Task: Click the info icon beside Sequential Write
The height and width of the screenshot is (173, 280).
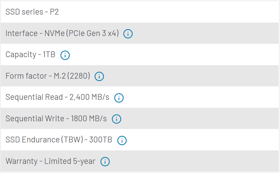Action: tap(116, 119)
